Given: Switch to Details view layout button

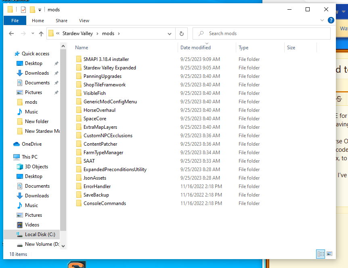Looking at the screenshot, I should click(321, 254).
